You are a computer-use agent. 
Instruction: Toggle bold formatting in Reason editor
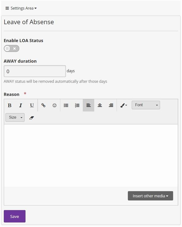point(10,105)
